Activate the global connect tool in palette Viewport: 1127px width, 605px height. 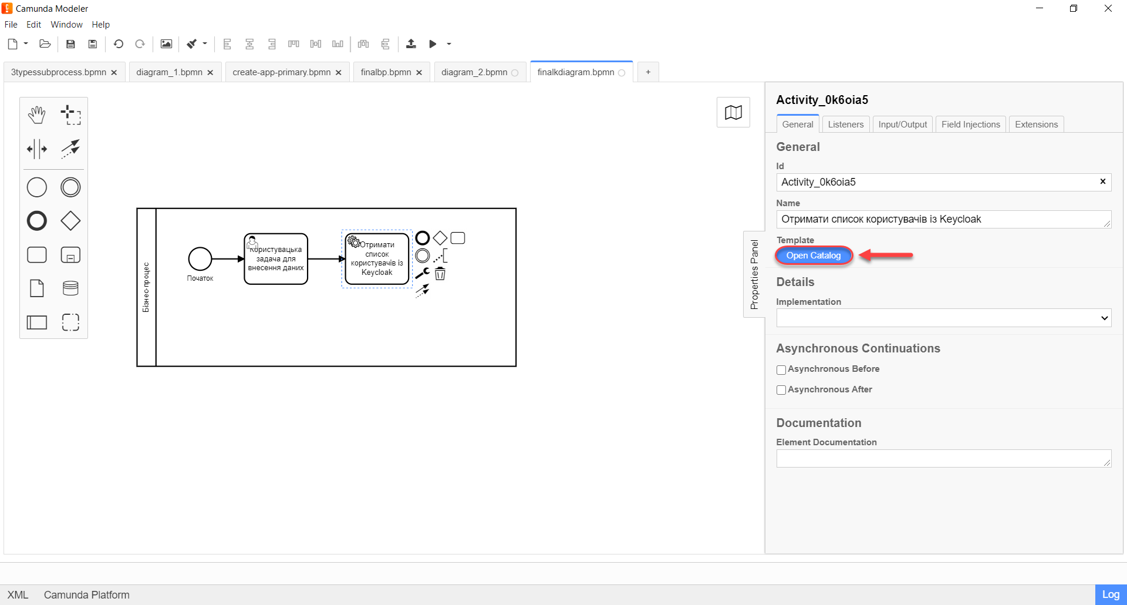[70, 149]
